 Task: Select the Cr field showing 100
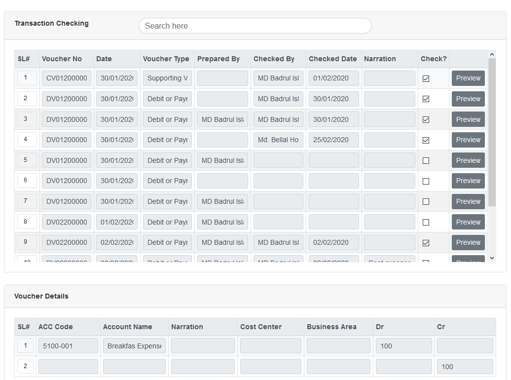[x=465, y=366]
